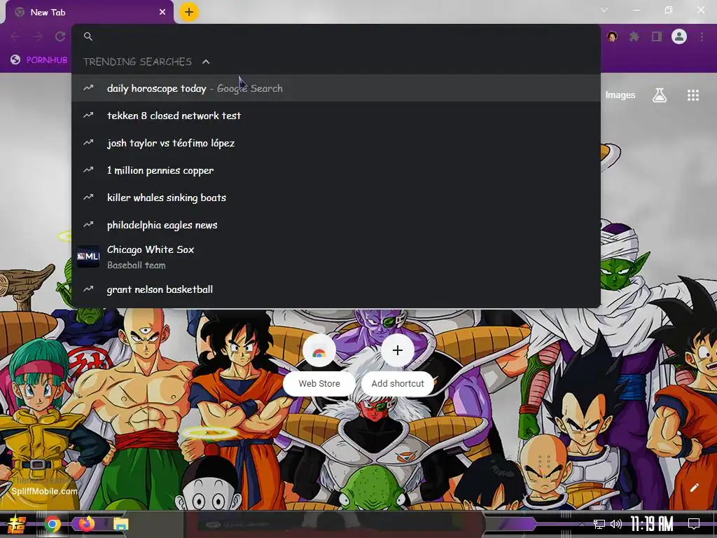Open the Google apps grid
The height and width of the screenshot is (538, 717).
pyautogui.click(x=693, y=95)
